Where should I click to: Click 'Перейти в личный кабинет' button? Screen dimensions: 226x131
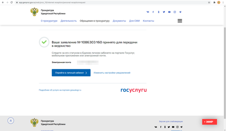(x=71, y=73)
